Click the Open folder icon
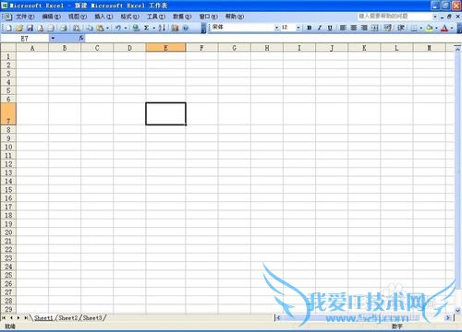Image resolution: width=462 pixels, height=332 pixels. coord(19,28)
